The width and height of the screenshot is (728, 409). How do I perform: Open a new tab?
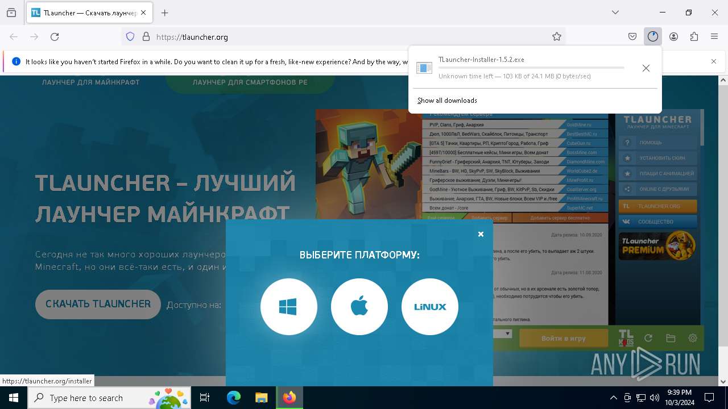[x=165, y=12]
